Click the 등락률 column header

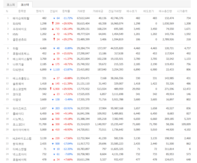point(66,11)
